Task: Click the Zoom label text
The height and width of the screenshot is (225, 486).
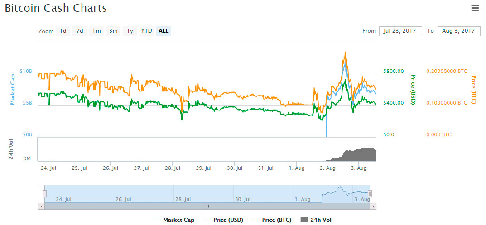Action: (x=46, y=31)
